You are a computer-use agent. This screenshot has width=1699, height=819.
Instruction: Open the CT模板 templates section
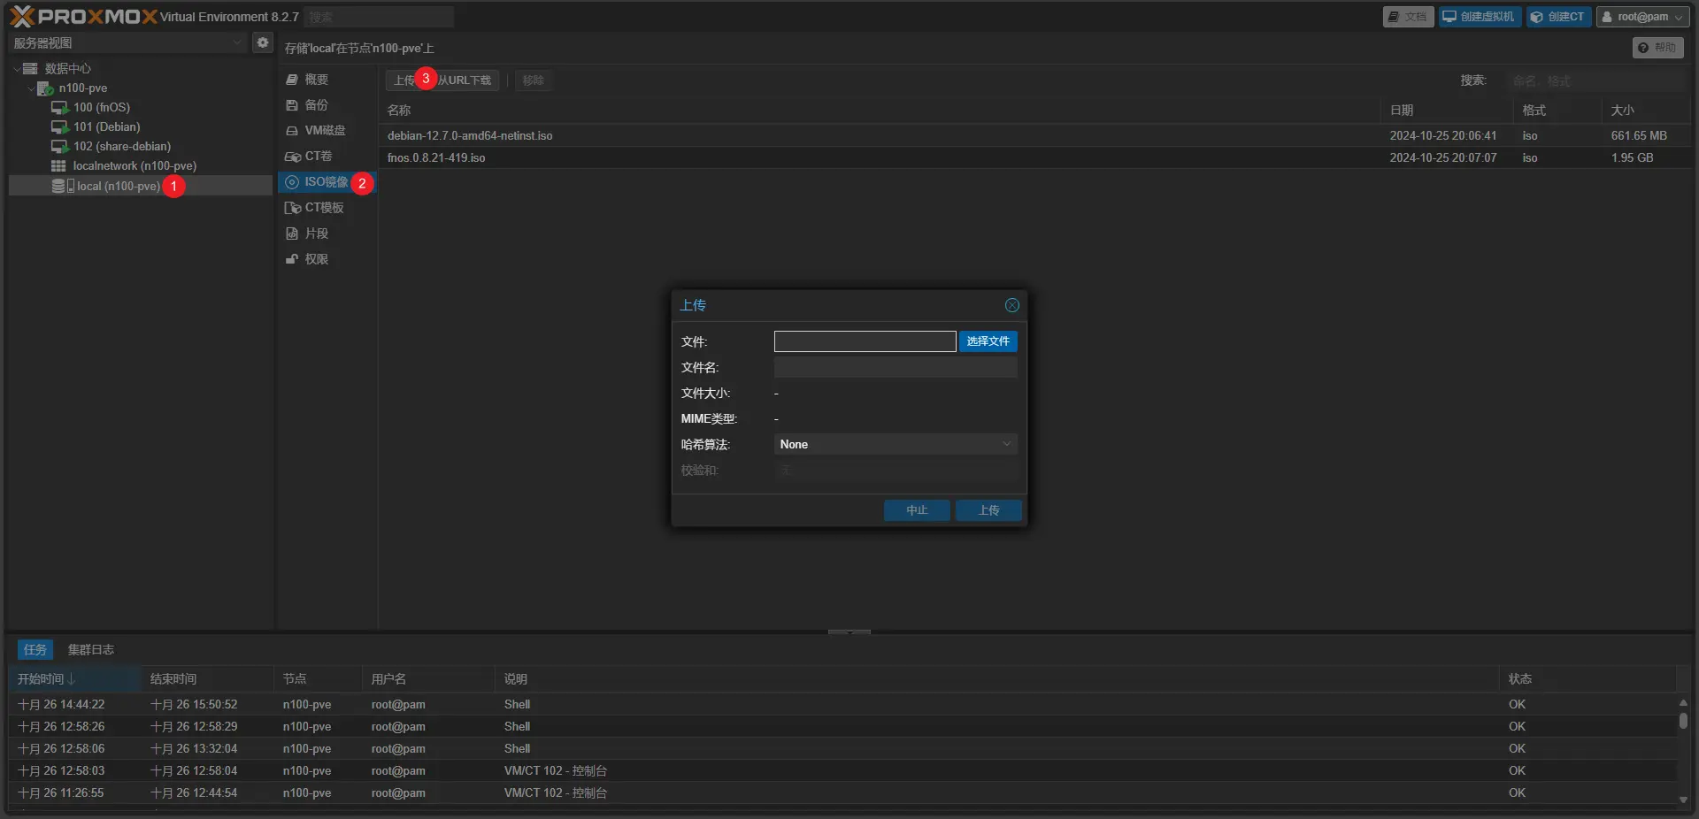coord(324,208)
